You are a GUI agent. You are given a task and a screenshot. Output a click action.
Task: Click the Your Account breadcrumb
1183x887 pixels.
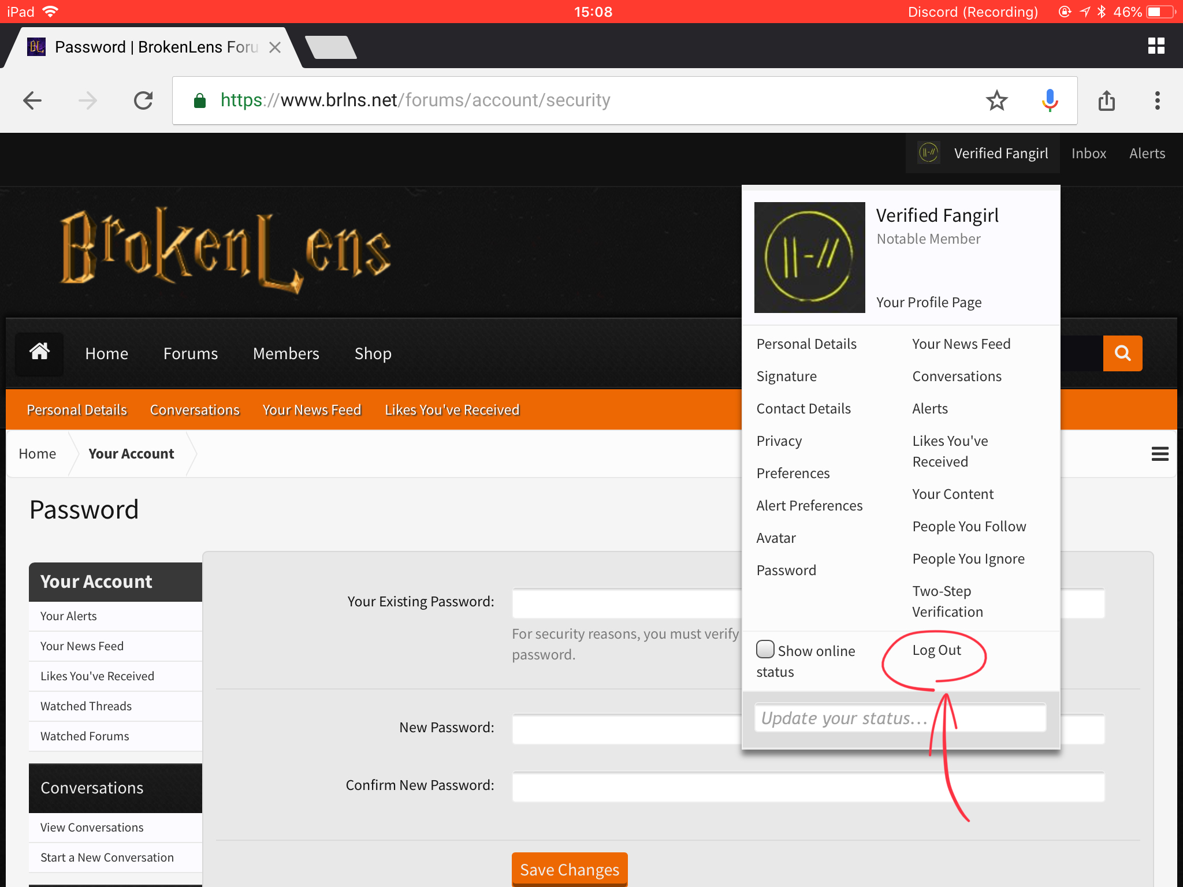131,454
